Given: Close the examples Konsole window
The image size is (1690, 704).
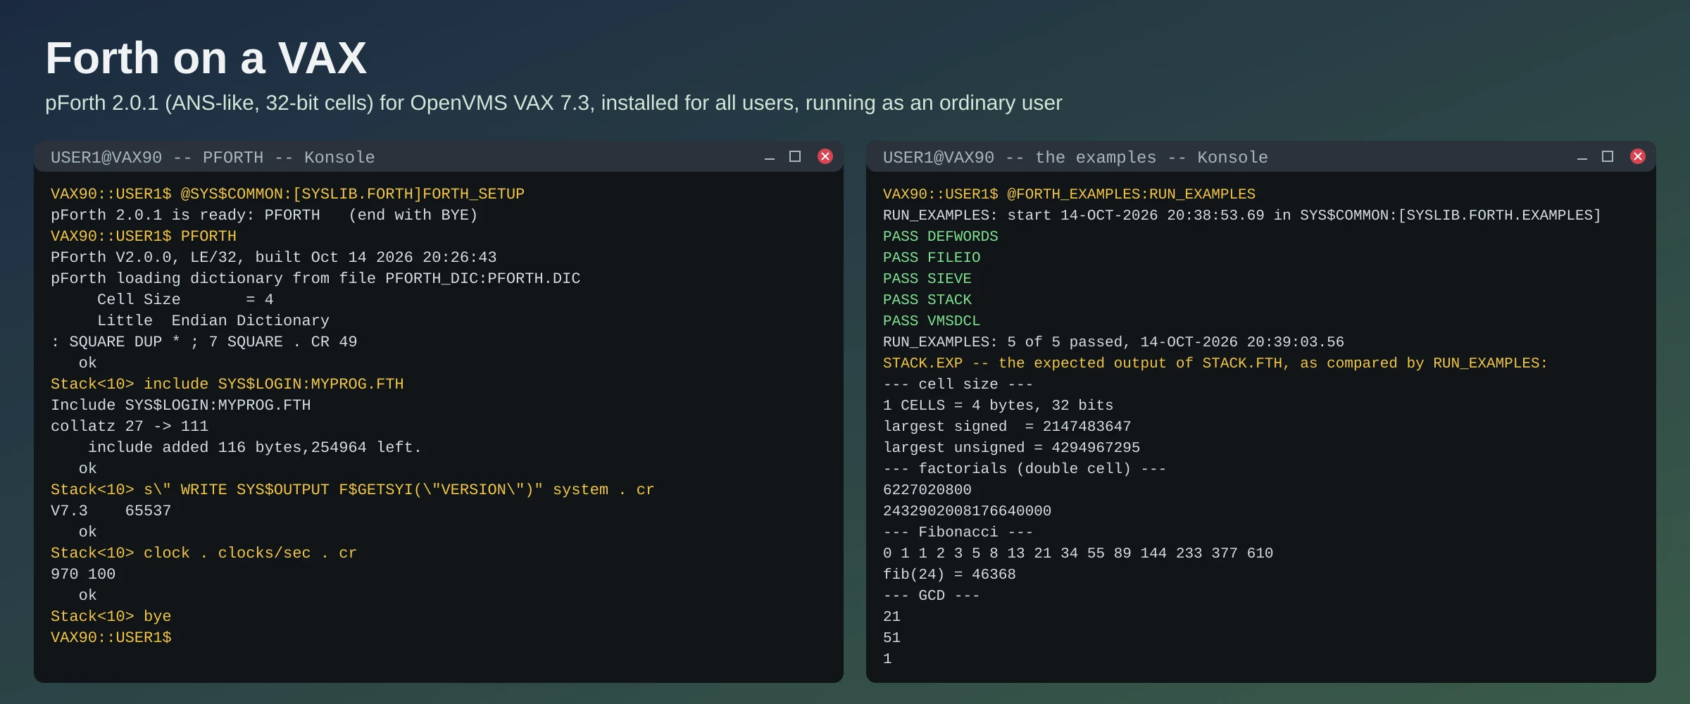Looking at the screenshot, I should point(1638,156).
